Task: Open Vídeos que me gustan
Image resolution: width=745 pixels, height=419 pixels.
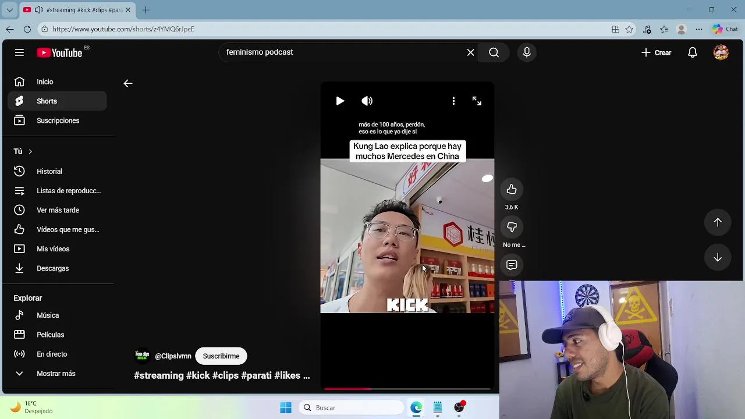Action: pos(57,230)
